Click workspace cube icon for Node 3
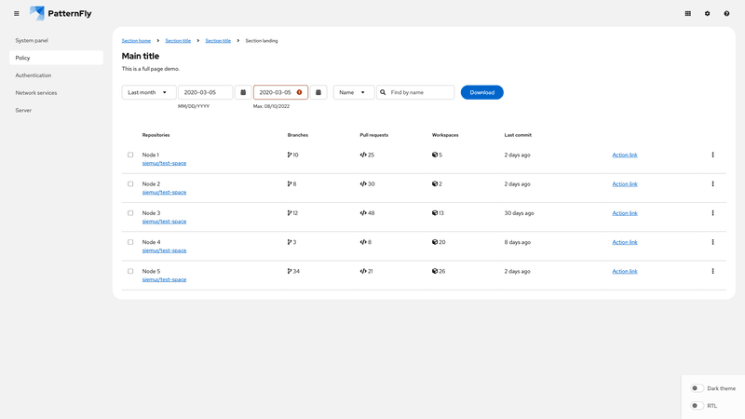Viewport: 745px width, 419px height. tap(435, 213)
